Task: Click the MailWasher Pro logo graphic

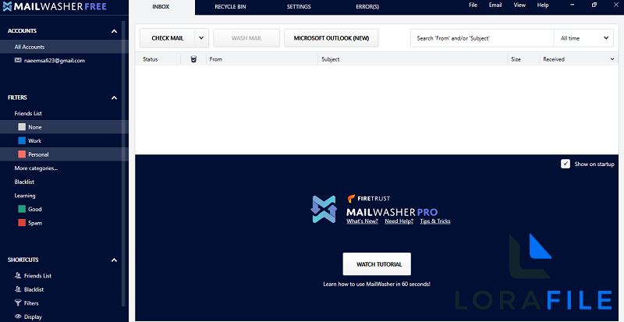Action: pos(324,209)
